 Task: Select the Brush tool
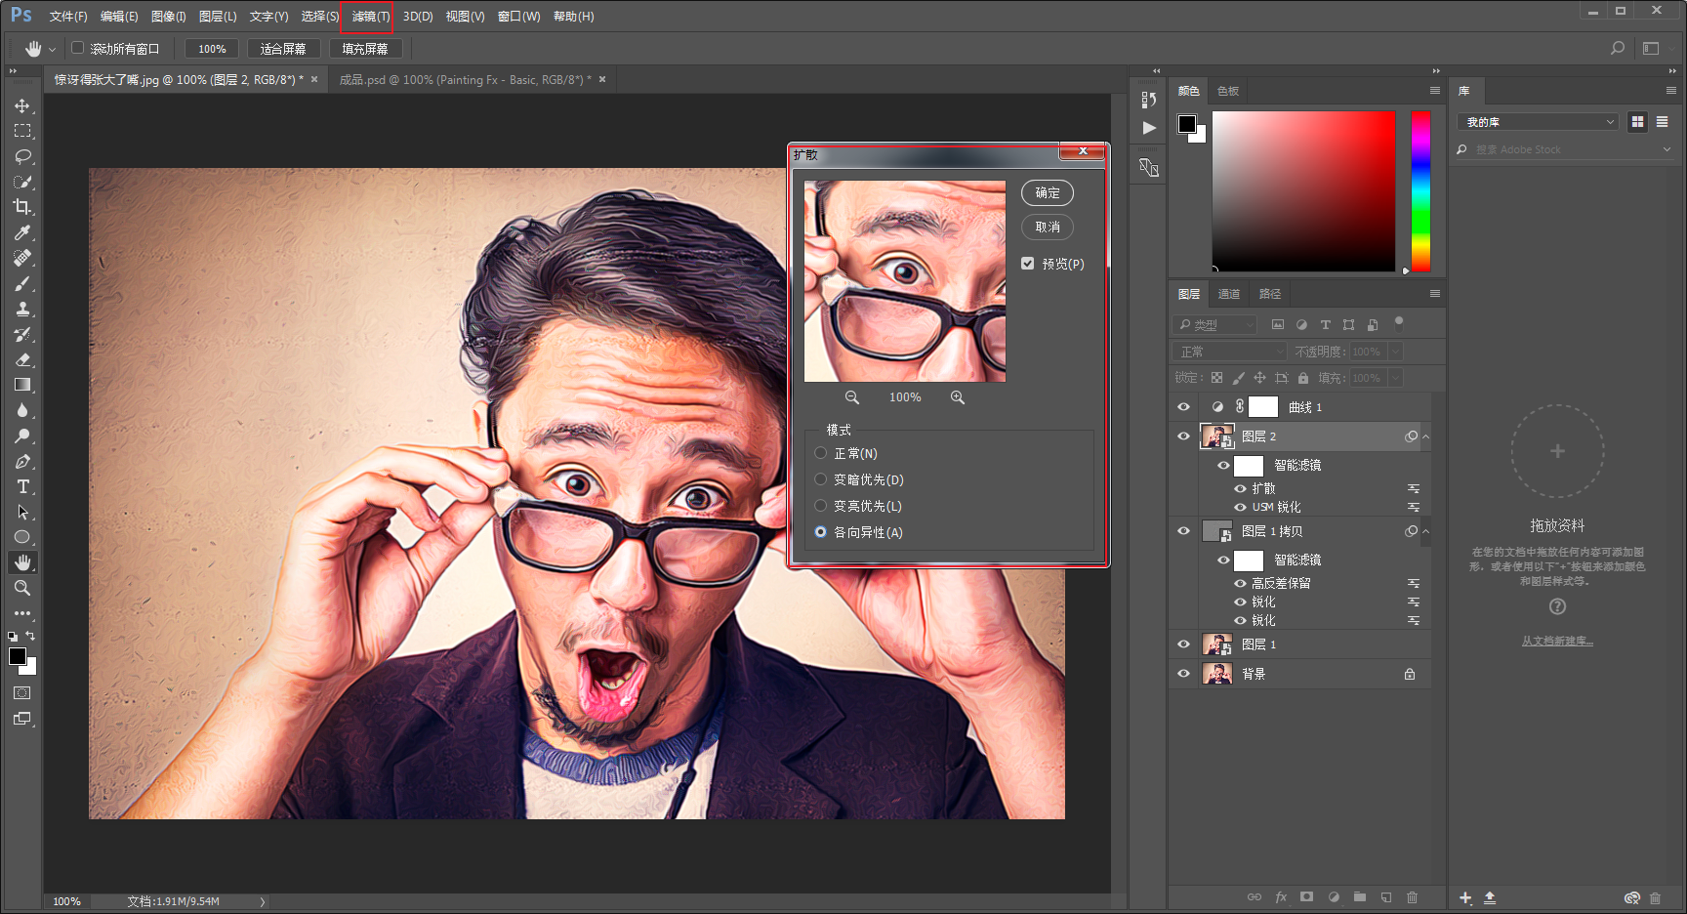(x=22, y=283)
